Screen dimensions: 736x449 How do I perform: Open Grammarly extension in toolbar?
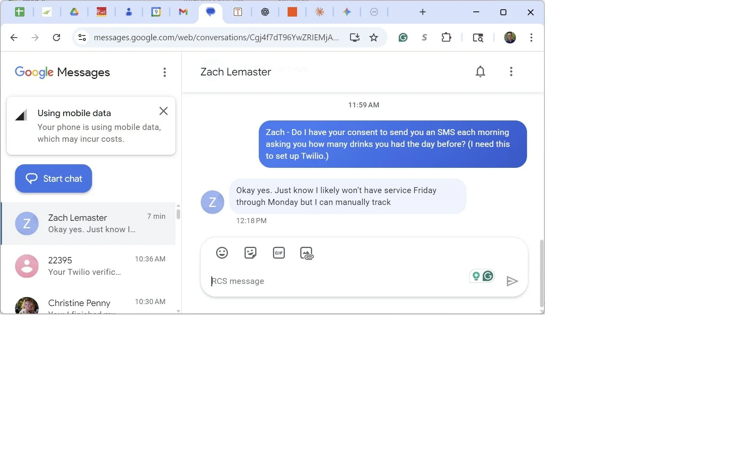(x=403, y=38)
